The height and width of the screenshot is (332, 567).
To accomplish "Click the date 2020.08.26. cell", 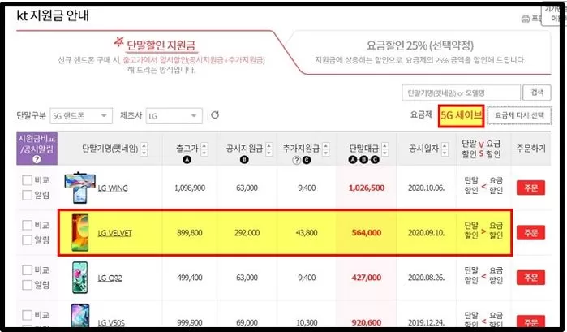I will pos(427,278).
